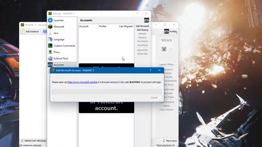Open the Profiles dropdown in the main window
262x147 pixels.
pos(171,31)
